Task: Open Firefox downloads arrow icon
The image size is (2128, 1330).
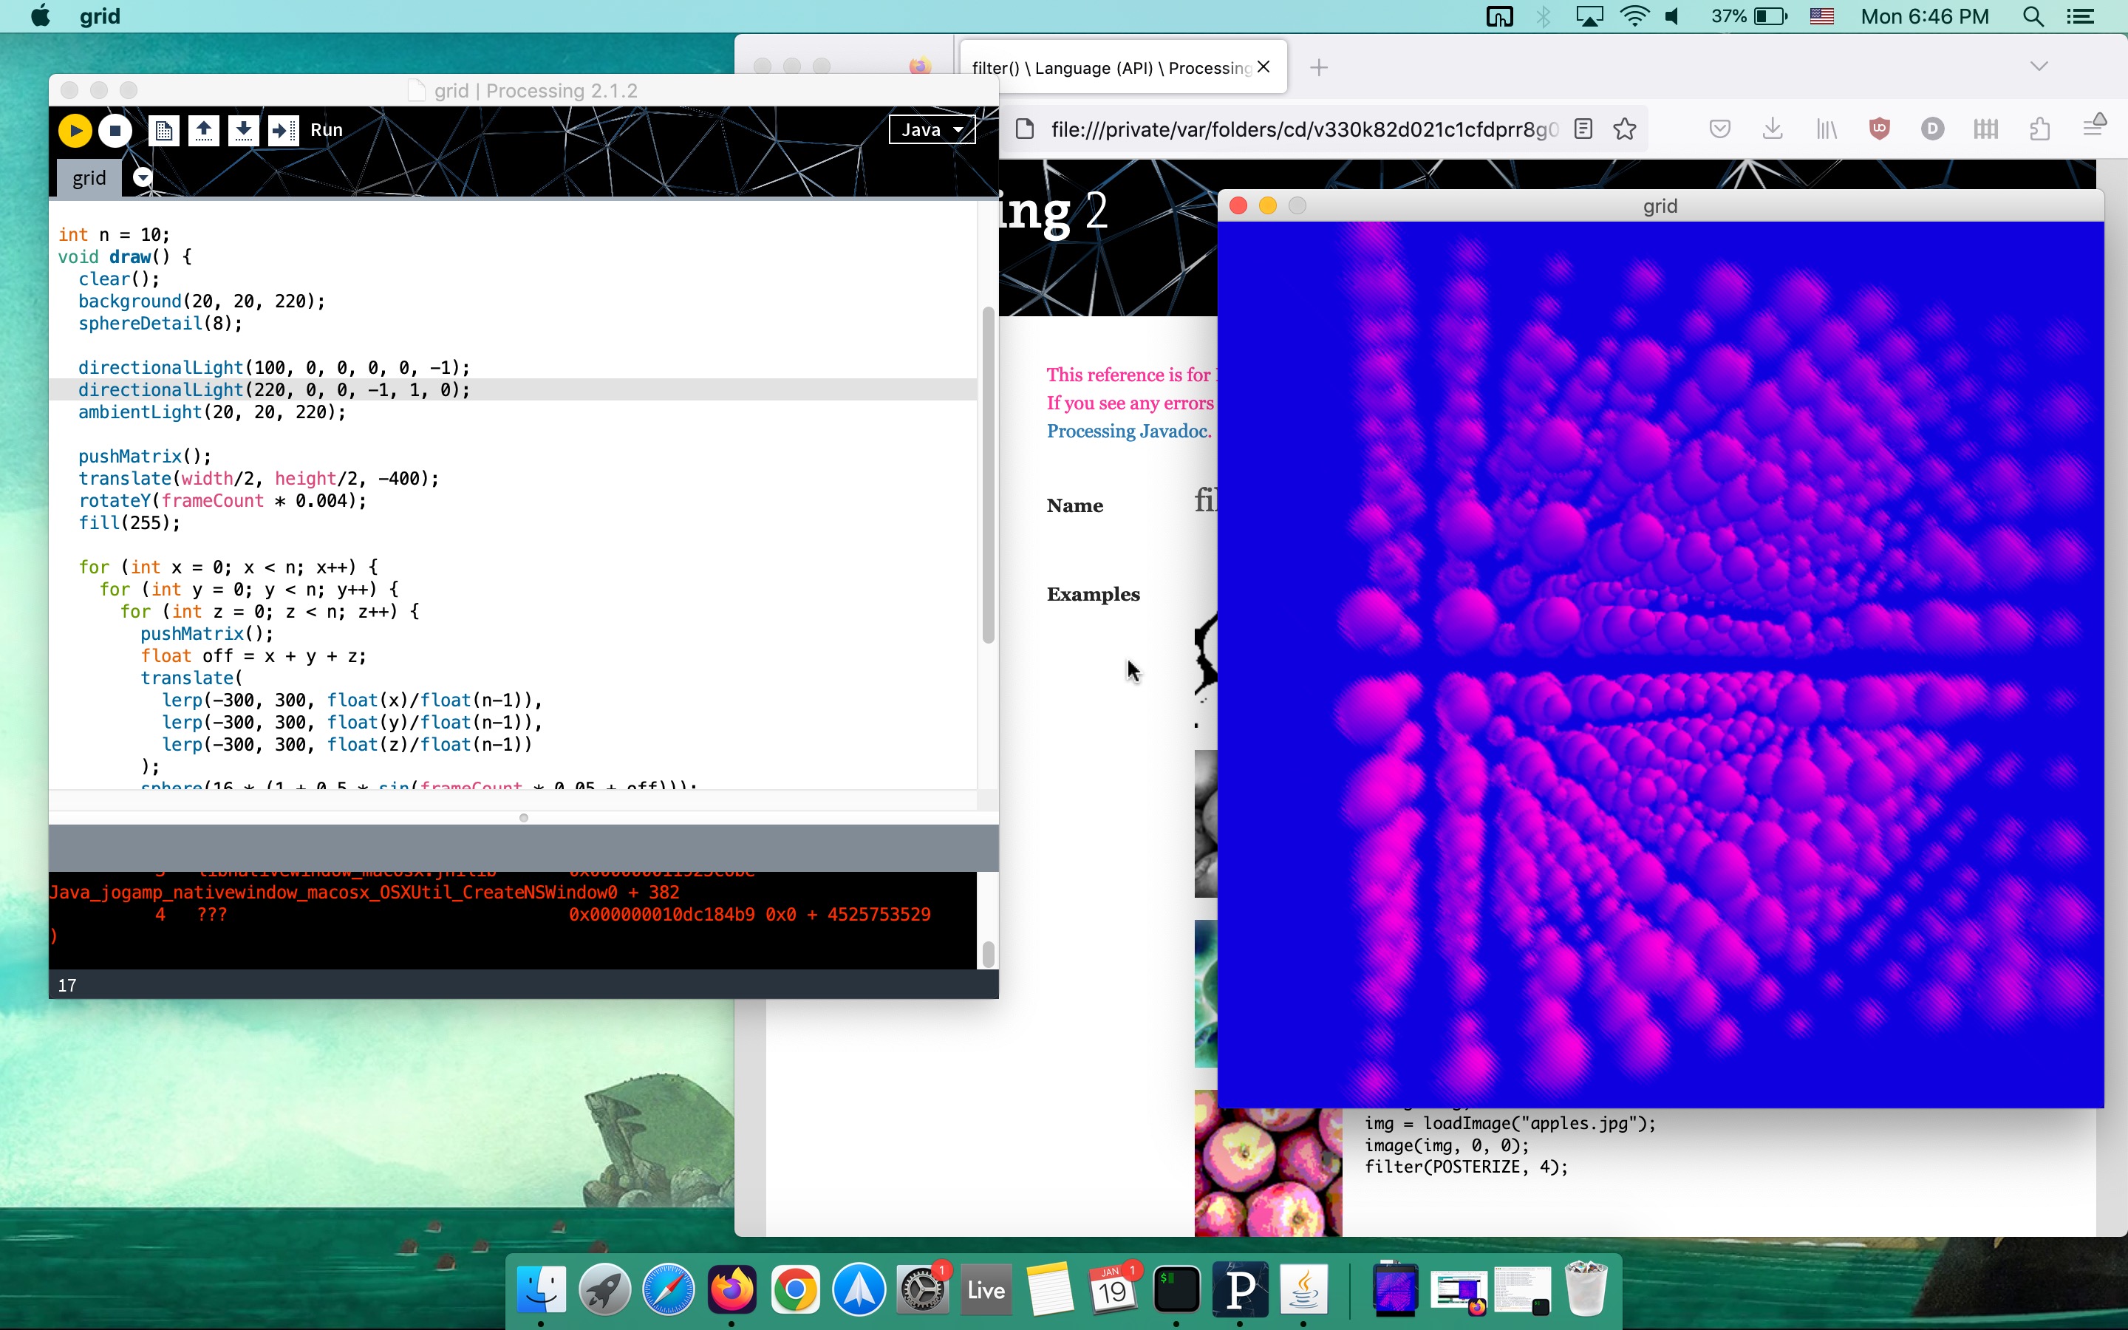Action: click(1773, 129)
